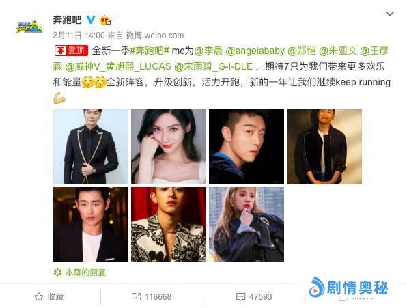Click the repost icon showing 116668
The height and width of the screenshot is (308, 407).
137,296
